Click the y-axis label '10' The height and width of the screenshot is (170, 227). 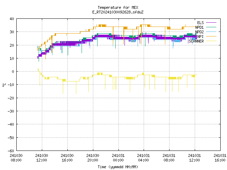click(12, 58)
